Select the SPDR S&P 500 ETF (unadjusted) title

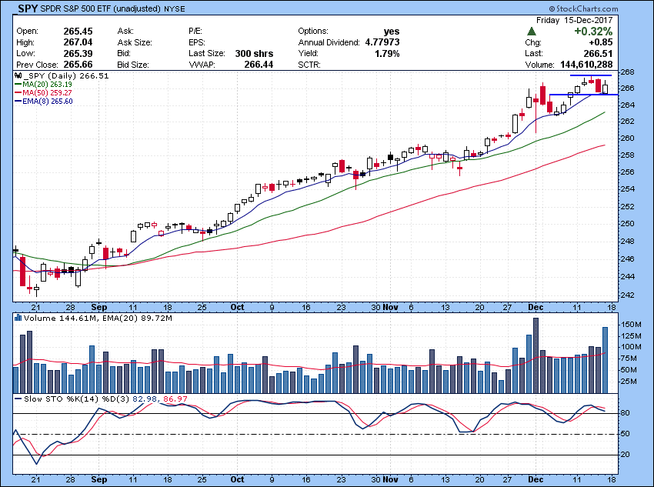[x=101, y=8]
